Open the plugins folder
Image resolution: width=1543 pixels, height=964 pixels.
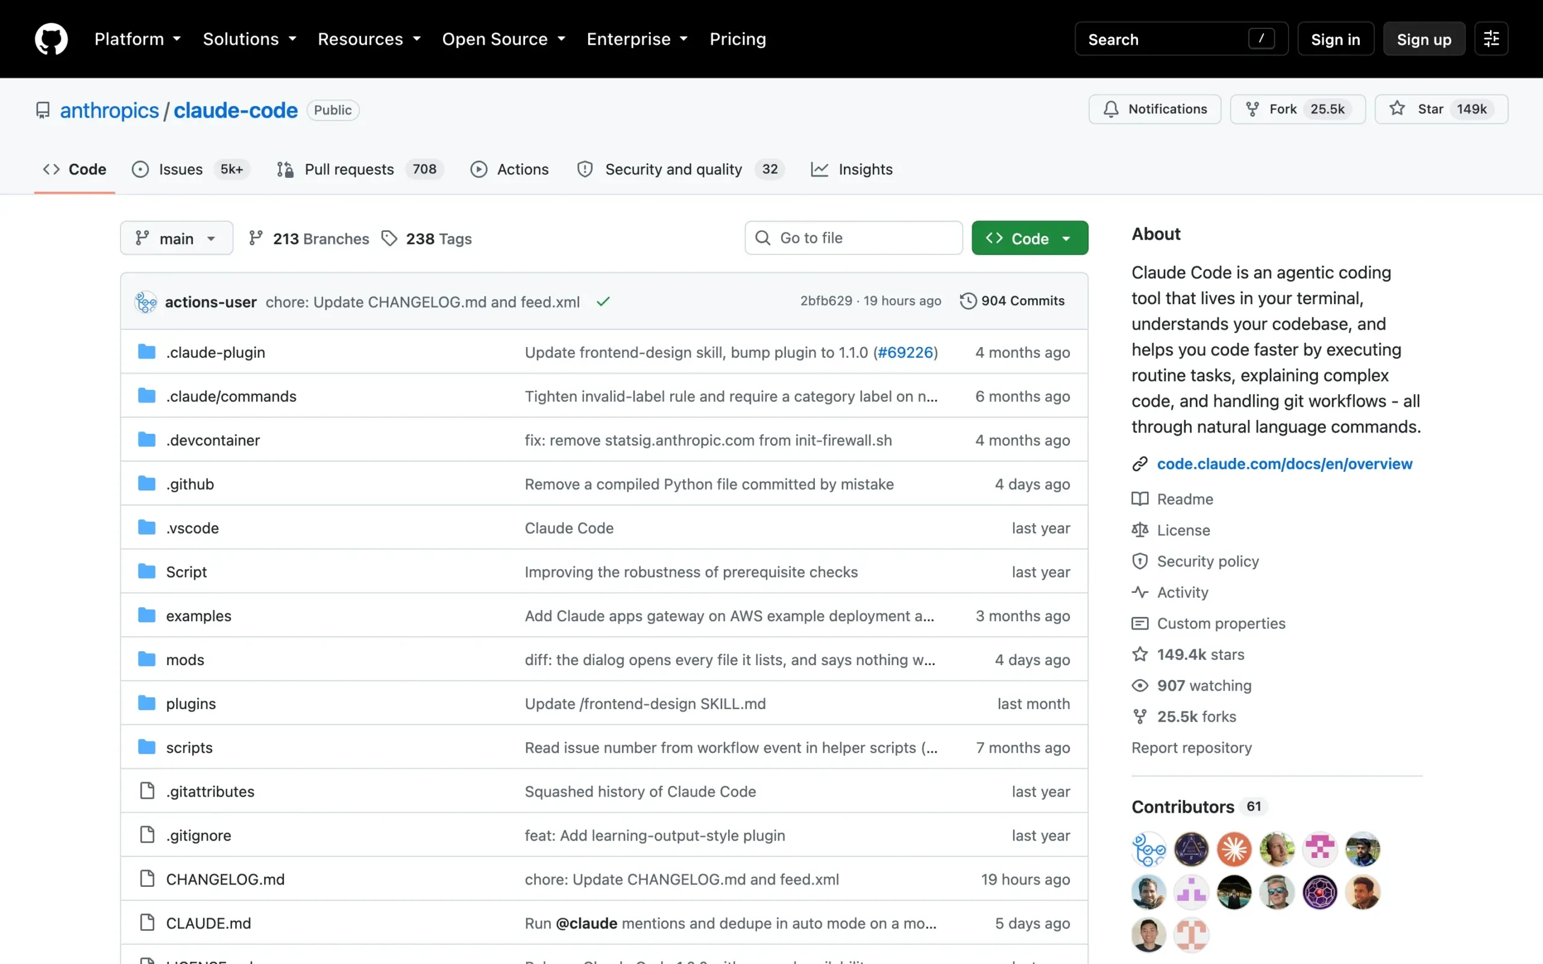191,704
